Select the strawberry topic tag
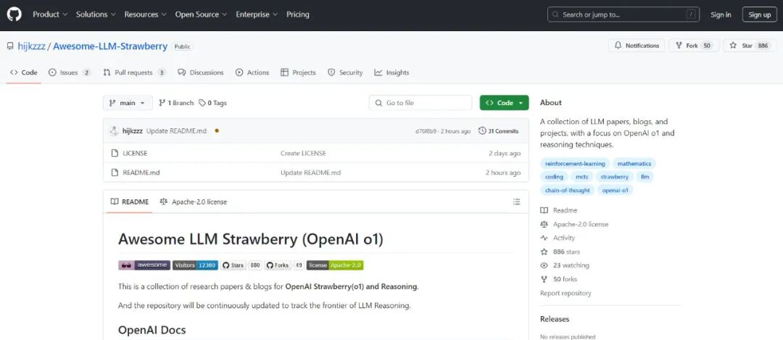Viewport: 783px width, 340px height. pyautogui.click(x=615, y=177)
